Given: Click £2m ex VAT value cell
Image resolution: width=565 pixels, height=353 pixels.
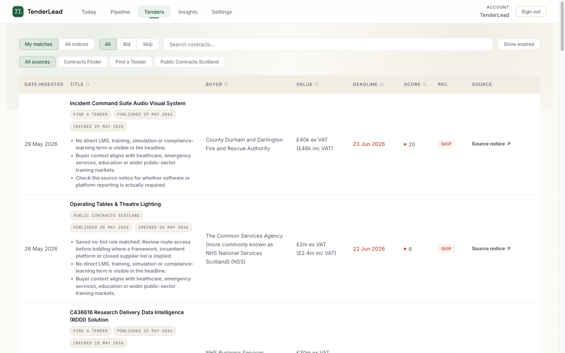Looking at the screenshot, I should 316,249.
